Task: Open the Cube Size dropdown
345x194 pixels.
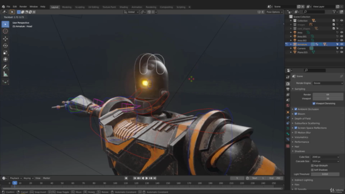Action: [x=325, y=157]
